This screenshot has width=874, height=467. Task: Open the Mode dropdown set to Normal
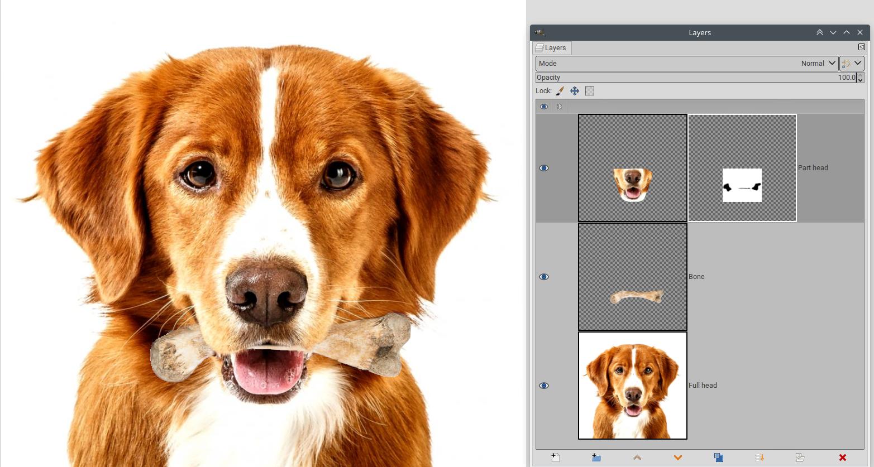(687, 64)
